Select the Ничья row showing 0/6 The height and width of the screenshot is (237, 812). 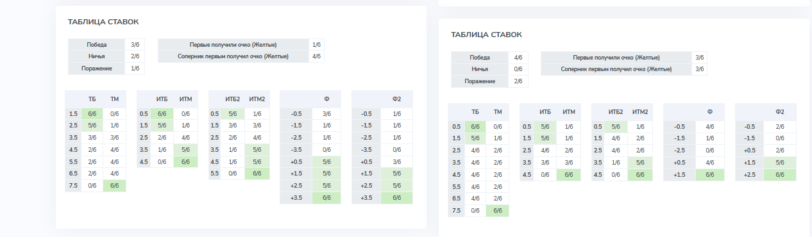[490, 69]
